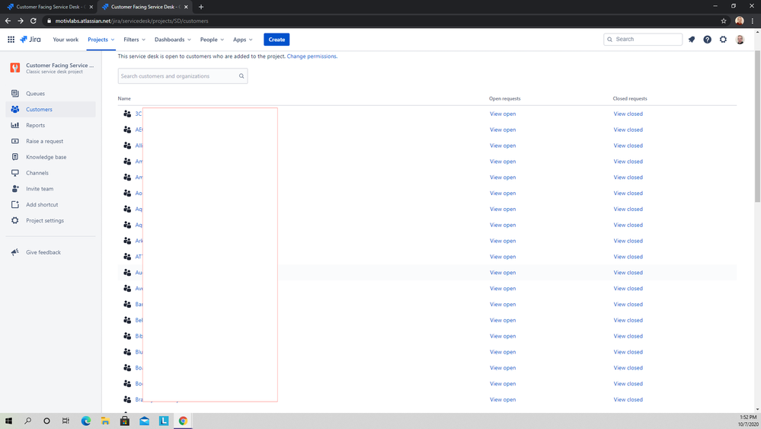Click the Change permissions link
Image resolution: width=761 pixels, height=429 pixels.
(x=312, y=56)
